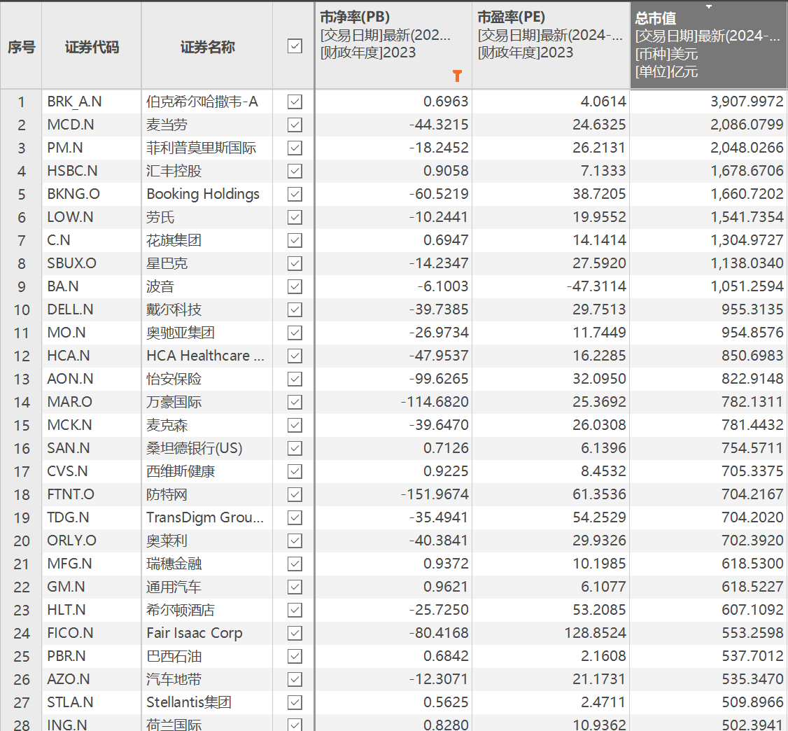Select the Fair Isaac Corp name cell
788x731 pixels.
(x=195, y=633)
